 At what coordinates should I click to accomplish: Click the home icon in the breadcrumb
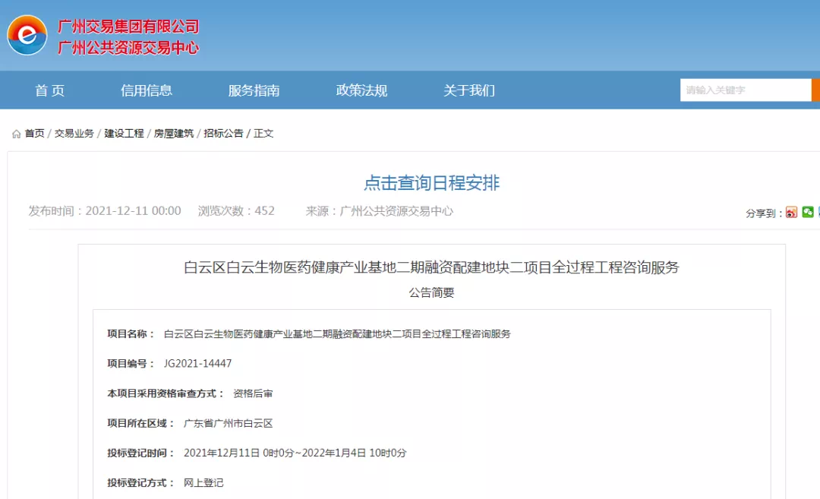16,134
